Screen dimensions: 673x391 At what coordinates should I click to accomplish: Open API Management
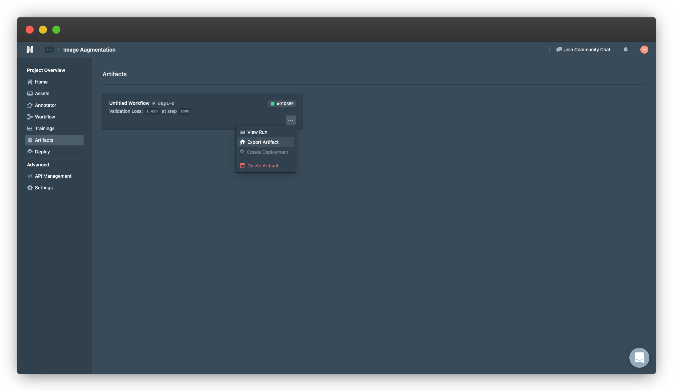54,176
